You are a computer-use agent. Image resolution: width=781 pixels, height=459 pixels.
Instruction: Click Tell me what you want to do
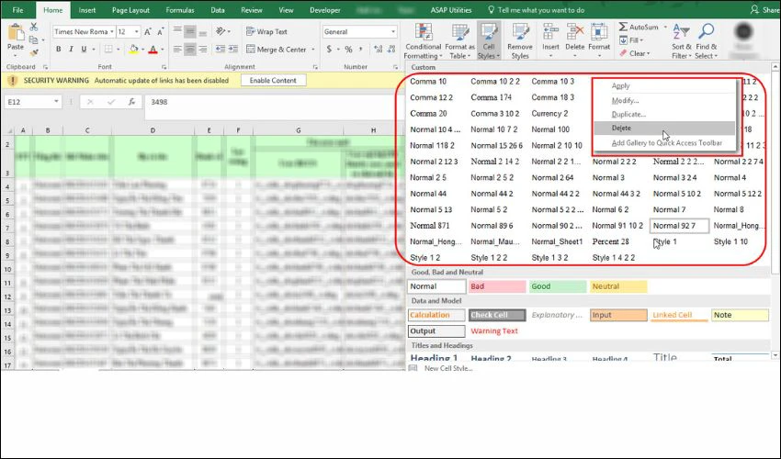pos(536,10)
